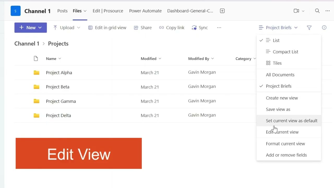Open the filter pane funnel icon
Viewport: 334px width, 188px height.
pos(309,28)
